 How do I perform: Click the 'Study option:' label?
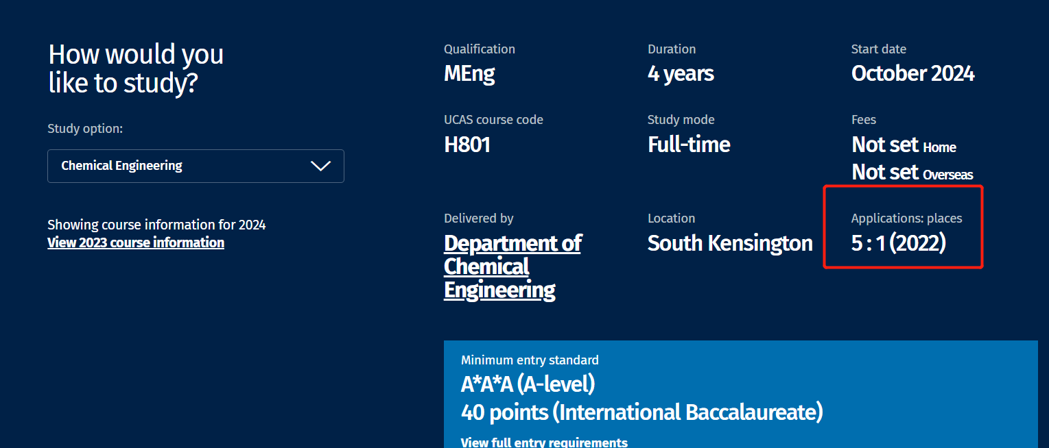coord(85,129)
